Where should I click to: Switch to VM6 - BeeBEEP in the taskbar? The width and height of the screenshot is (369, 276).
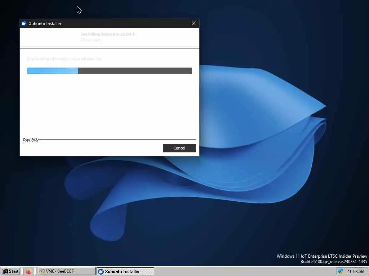66,271
